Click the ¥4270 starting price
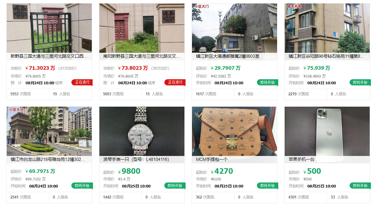The width and height of the screenshot is (377, 209). pos(222,171)
